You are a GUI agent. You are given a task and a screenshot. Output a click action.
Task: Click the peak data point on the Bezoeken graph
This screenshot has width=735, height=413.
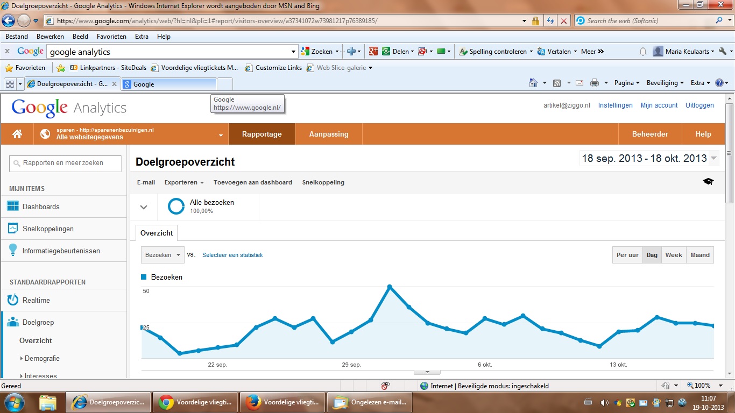click(x=390, y=287)
